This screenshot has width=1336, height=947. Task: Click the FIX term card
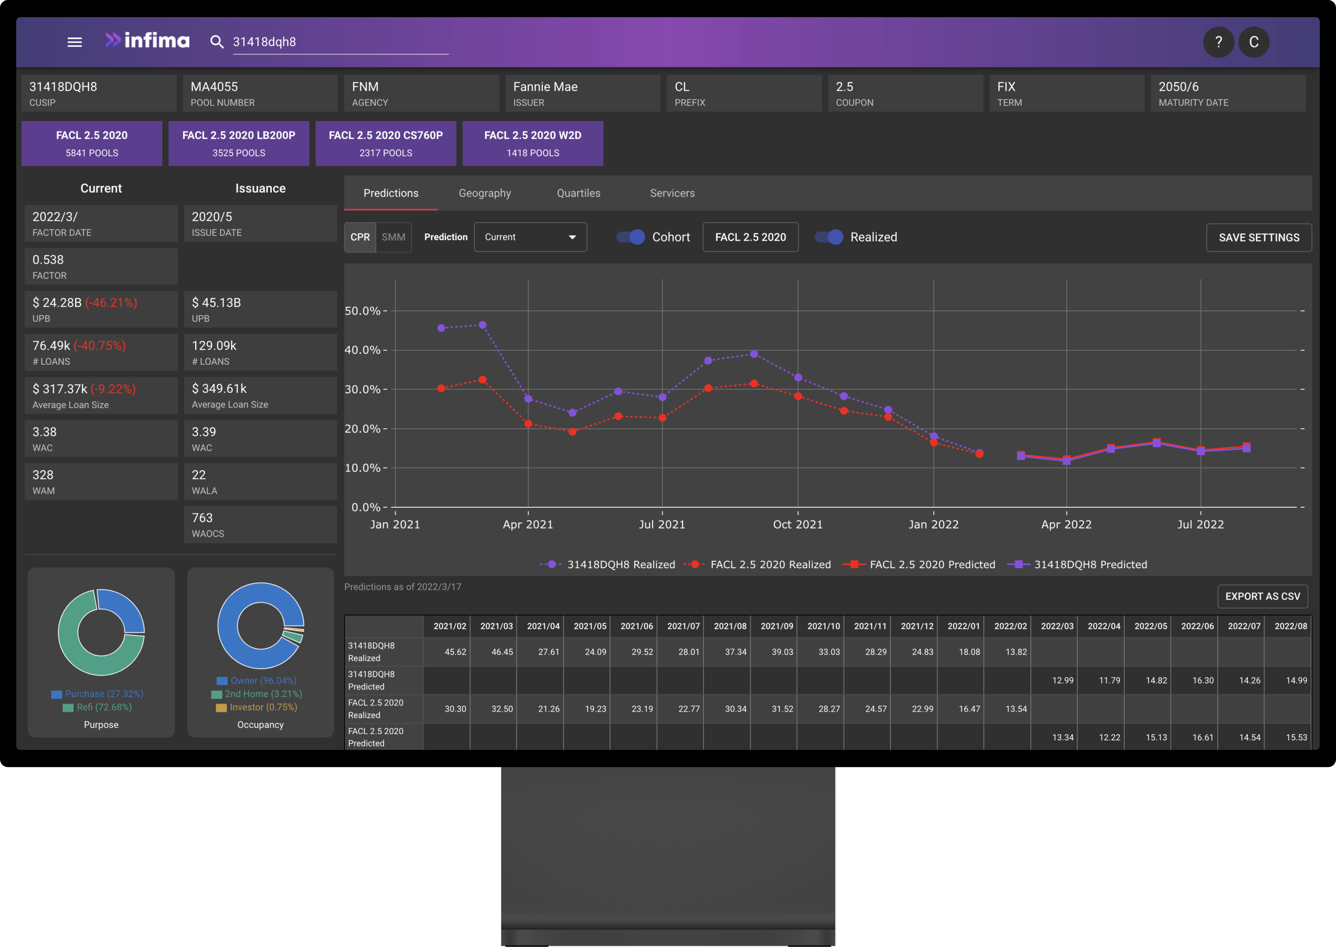[x=1067, y=93]
